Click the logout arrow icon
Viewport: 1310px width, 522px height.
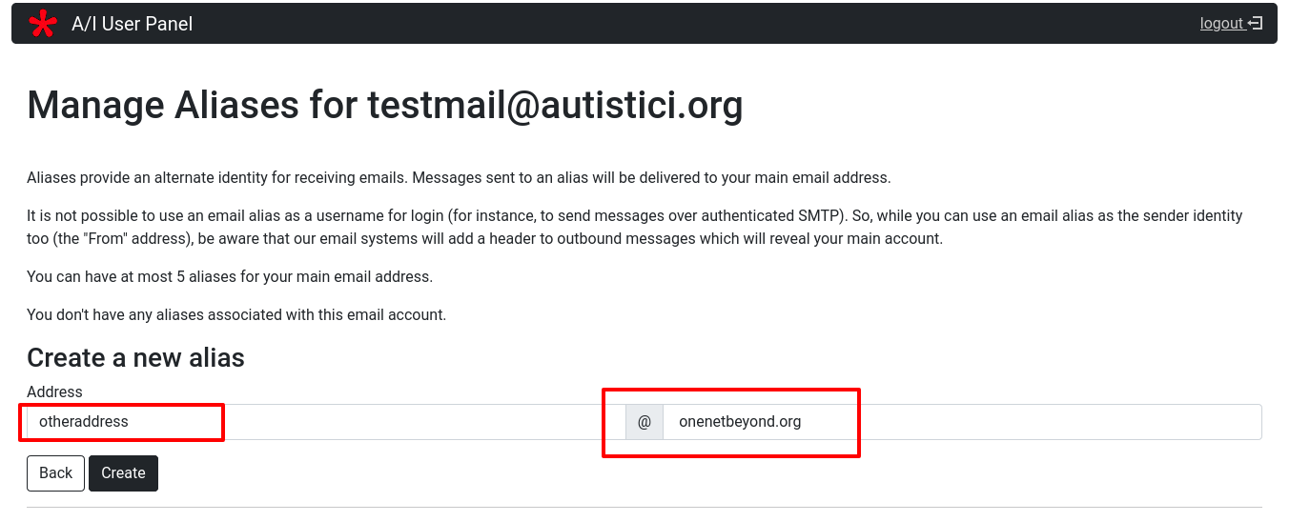[x=1256, y=24]
